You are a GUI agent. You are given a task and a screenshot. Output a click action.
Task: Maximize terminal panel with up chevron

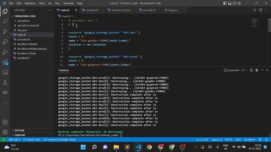[x=262, y=70]
